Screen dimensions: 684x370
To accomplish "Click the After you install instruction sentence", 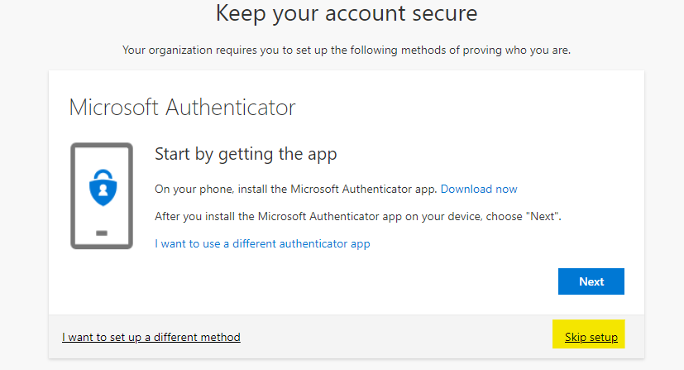I will point(357,216).
